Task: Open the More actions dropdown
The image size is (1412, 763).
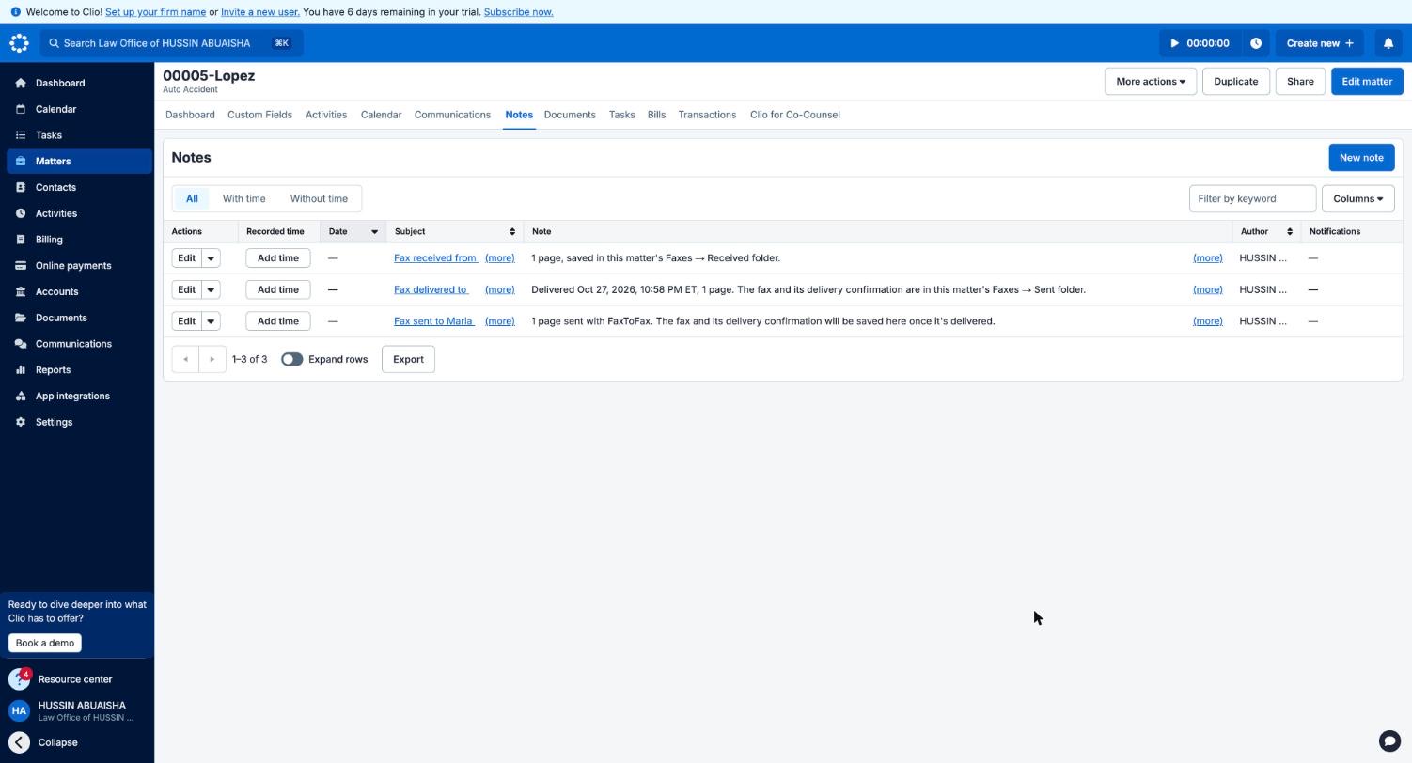Action: [x=1150, y=82]
